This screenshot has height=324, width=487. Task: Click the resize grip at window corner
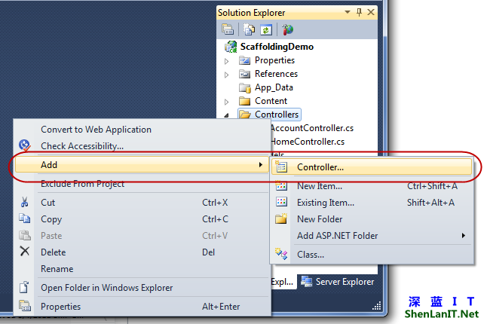377,307
